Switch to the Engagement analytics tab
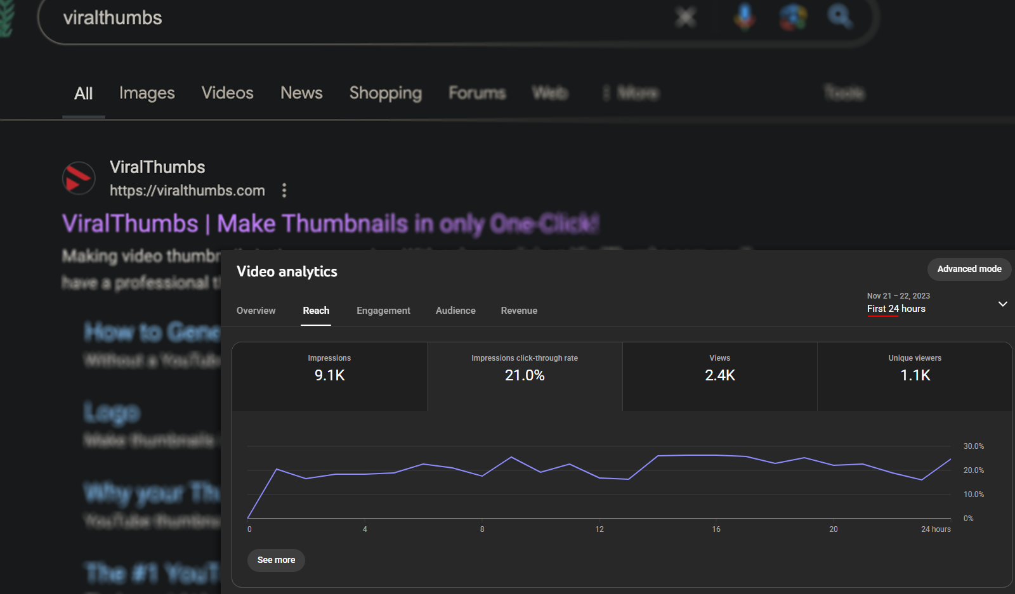Screen dimensions: 1015x594 pos(383,311)
